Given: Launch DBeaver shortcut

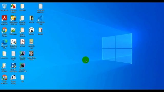Looking at the screenshot, I should pos(32,31).
